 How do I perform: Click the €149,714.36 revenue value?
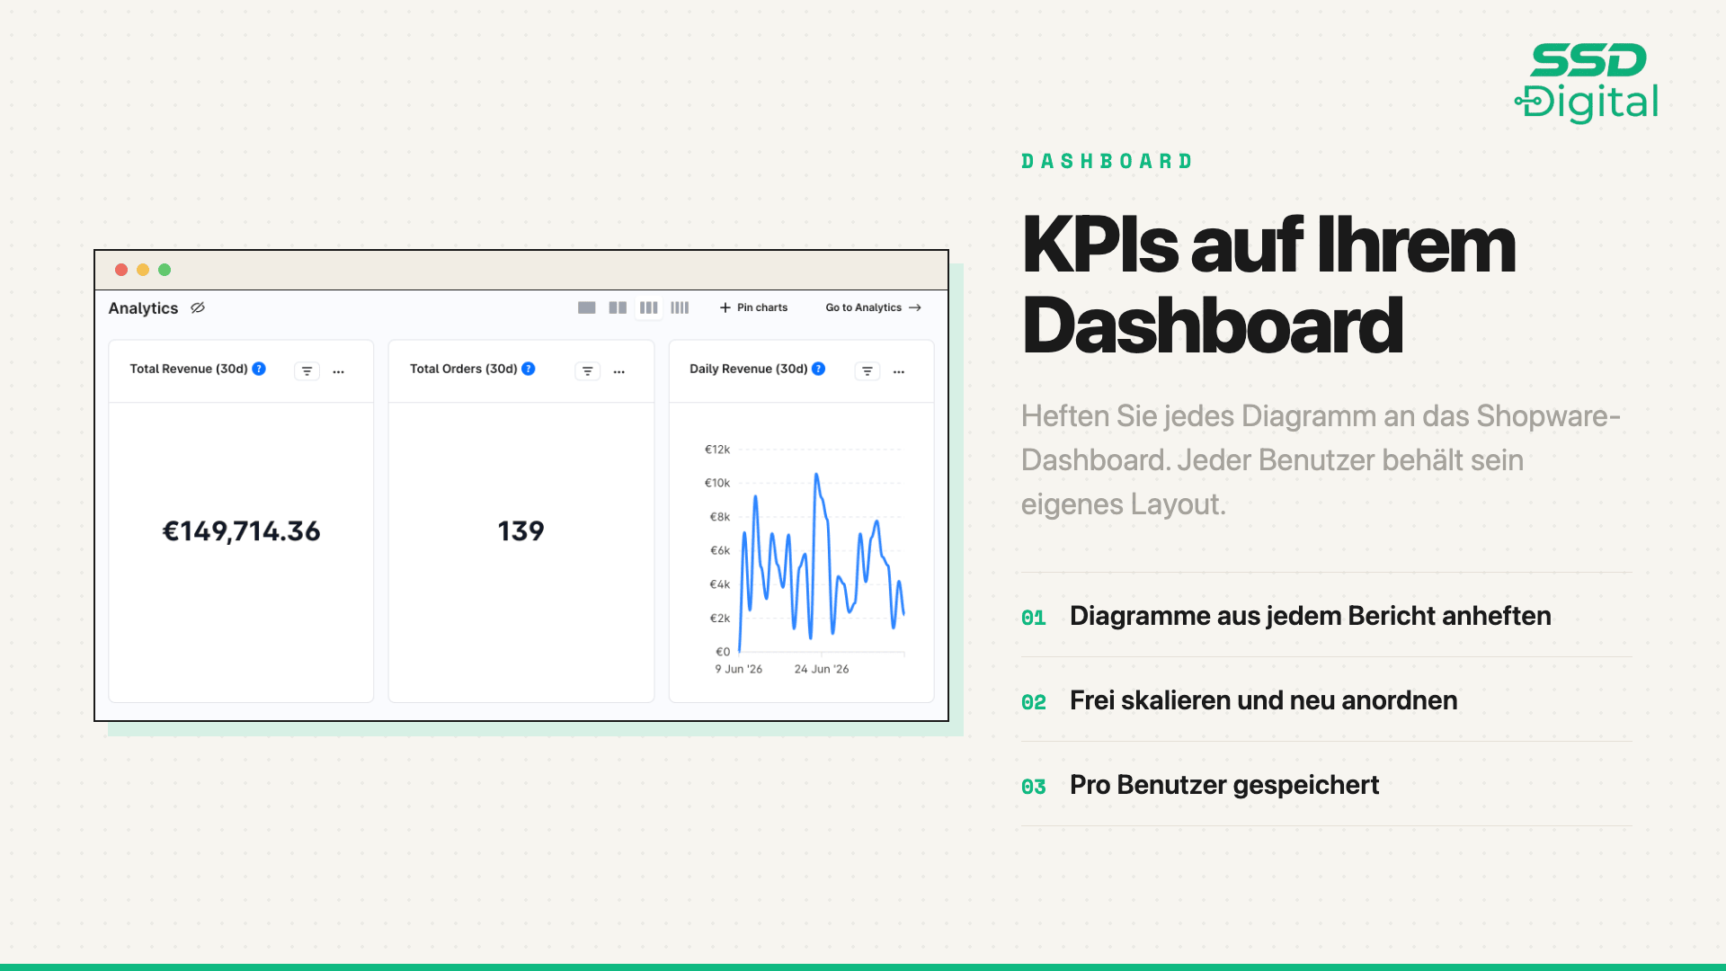[241, 531]
